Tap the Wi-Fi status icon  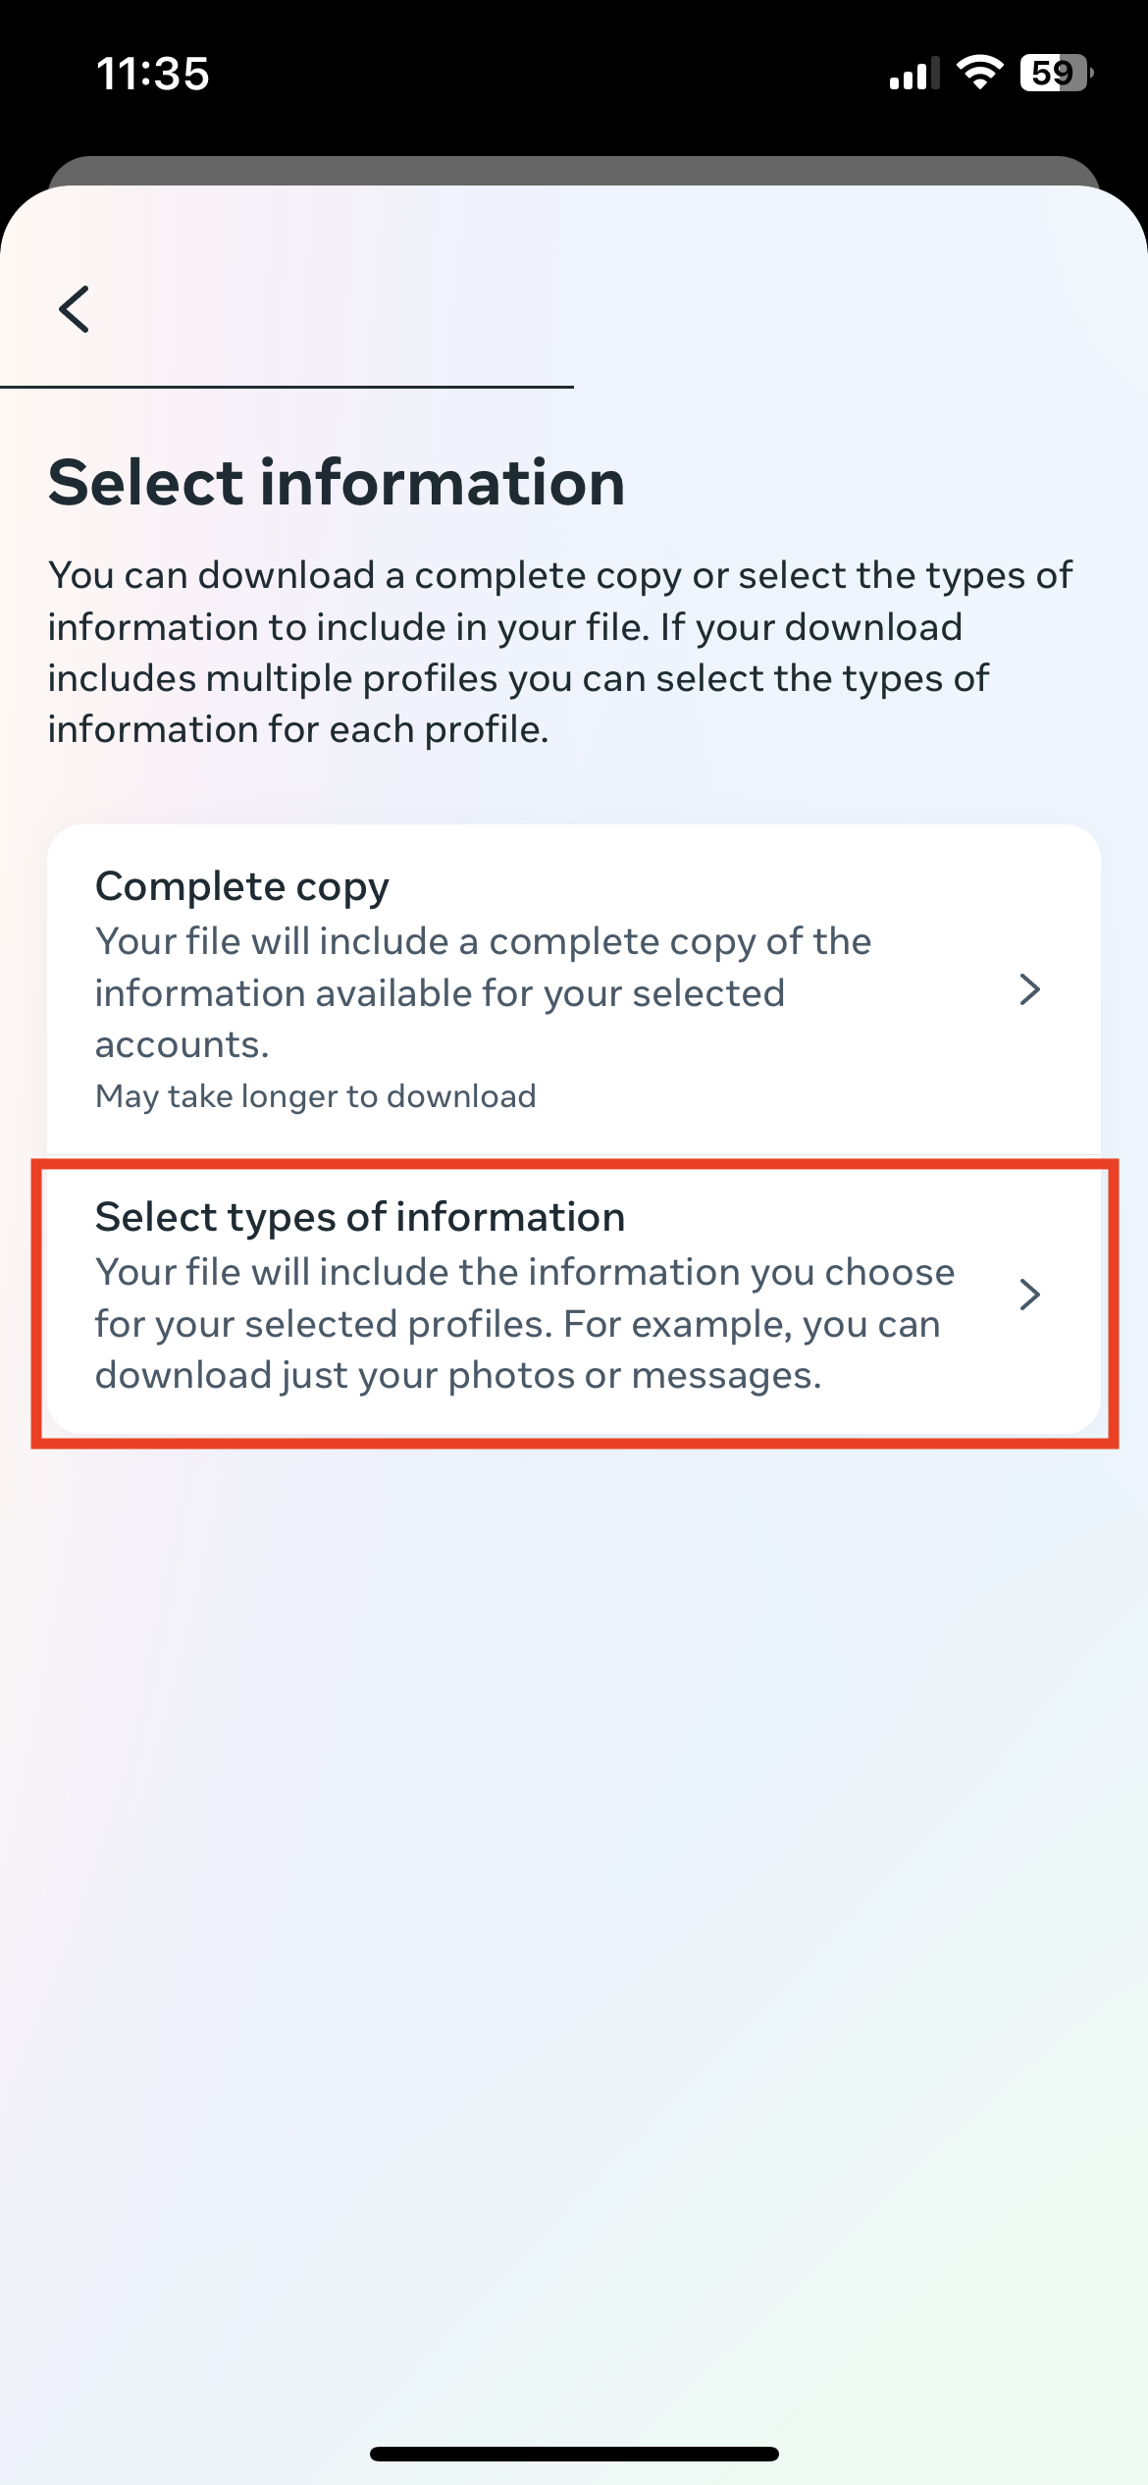coord(979,73)
